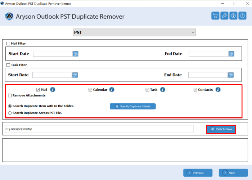Click the key activation icon
The image size is (252, 180).
pos(224,16)
